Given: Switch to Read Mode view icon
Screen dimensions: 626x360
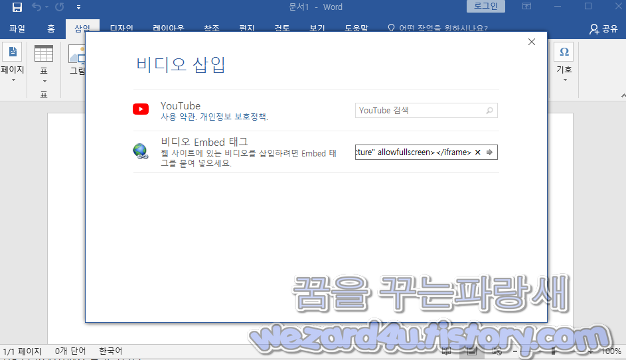Looking at the screenshot, I should pyautogui.click(x=446, y=351).
